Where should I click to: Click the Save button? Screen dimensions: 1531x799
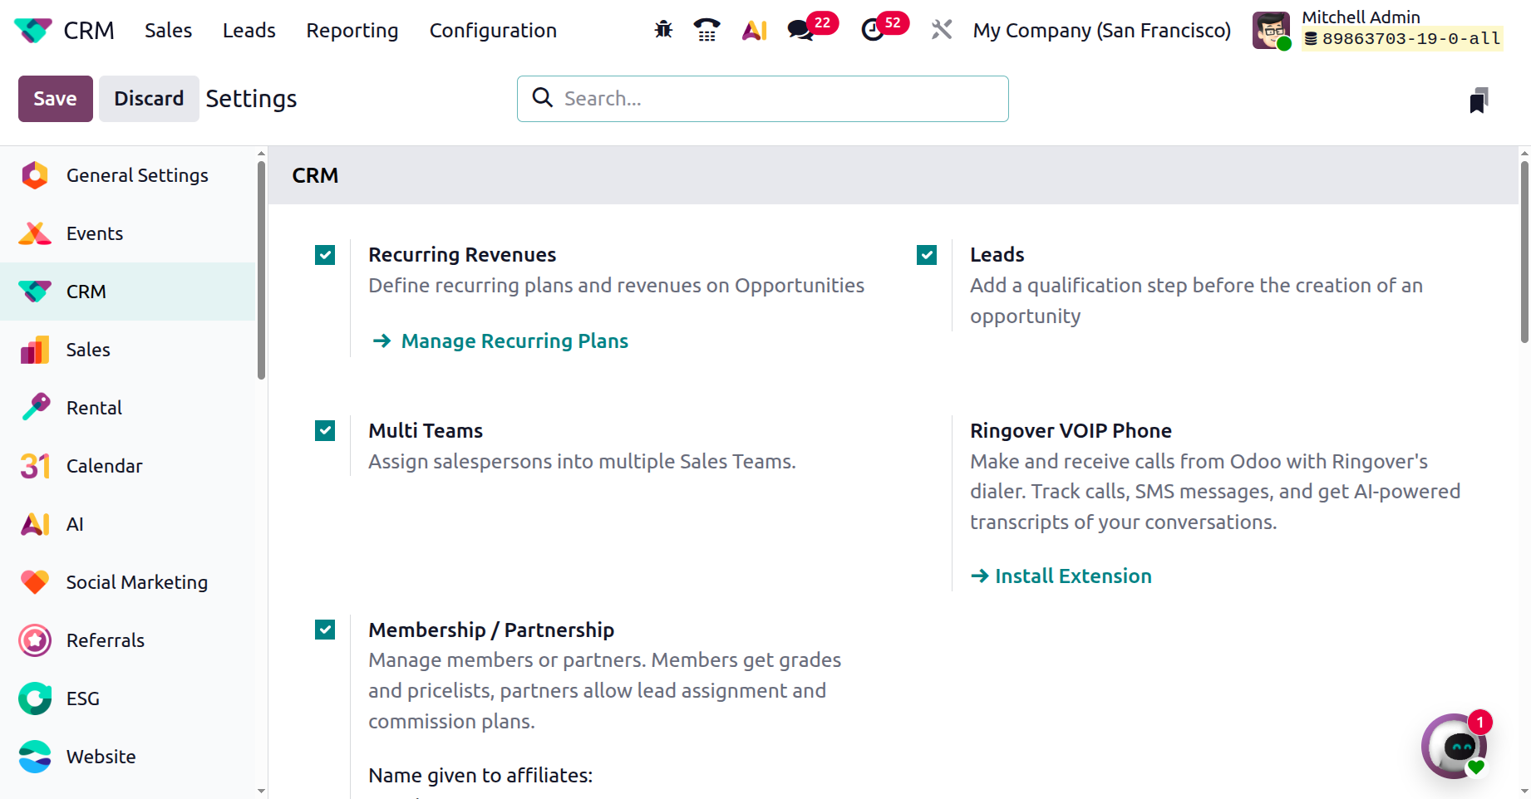coord(55,99)
